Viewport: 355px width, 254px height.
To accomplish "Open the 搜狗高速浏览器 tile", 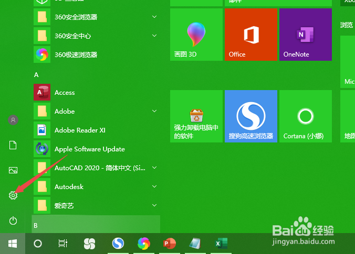I will coord(251,116).
